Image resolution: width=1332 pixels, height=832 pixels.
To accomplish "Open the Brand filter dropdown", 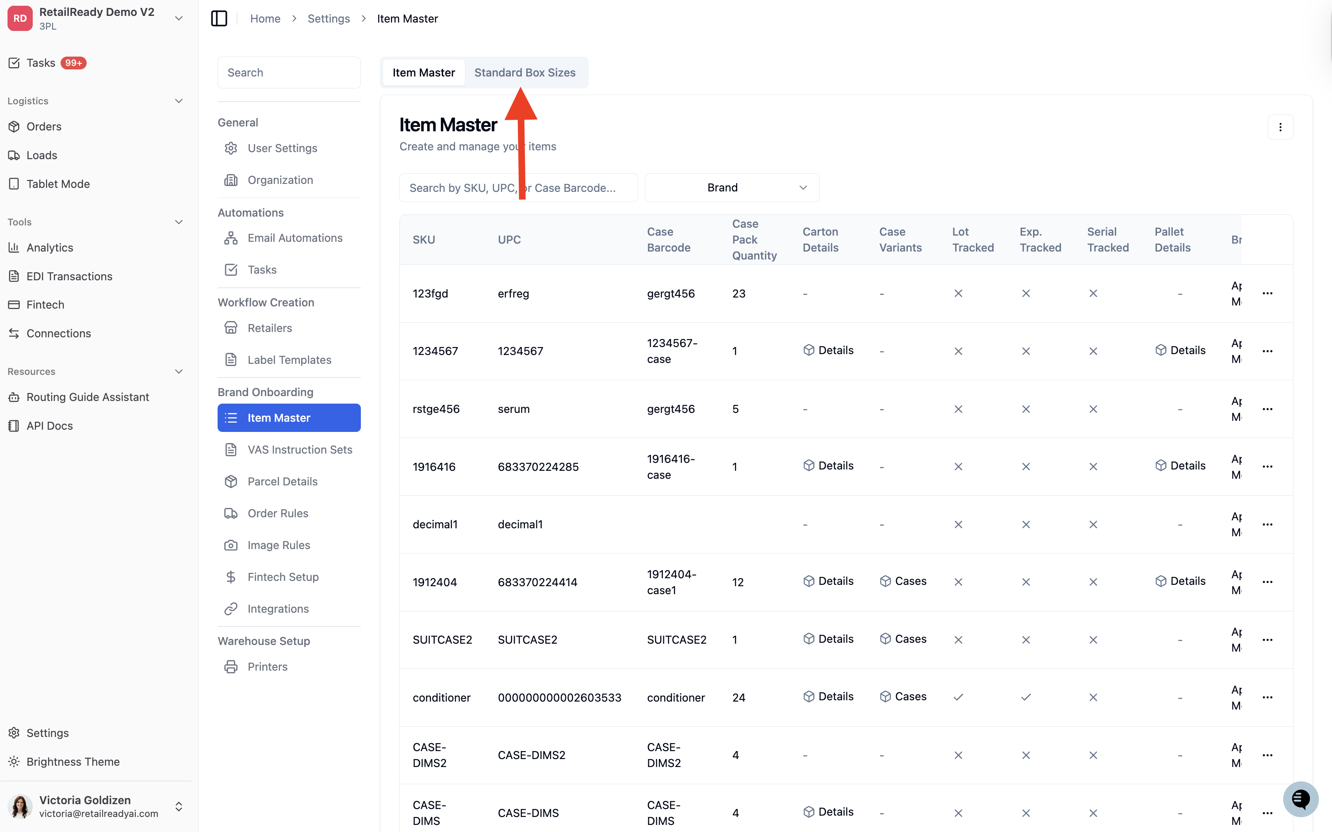I will (x=731, y=187).
